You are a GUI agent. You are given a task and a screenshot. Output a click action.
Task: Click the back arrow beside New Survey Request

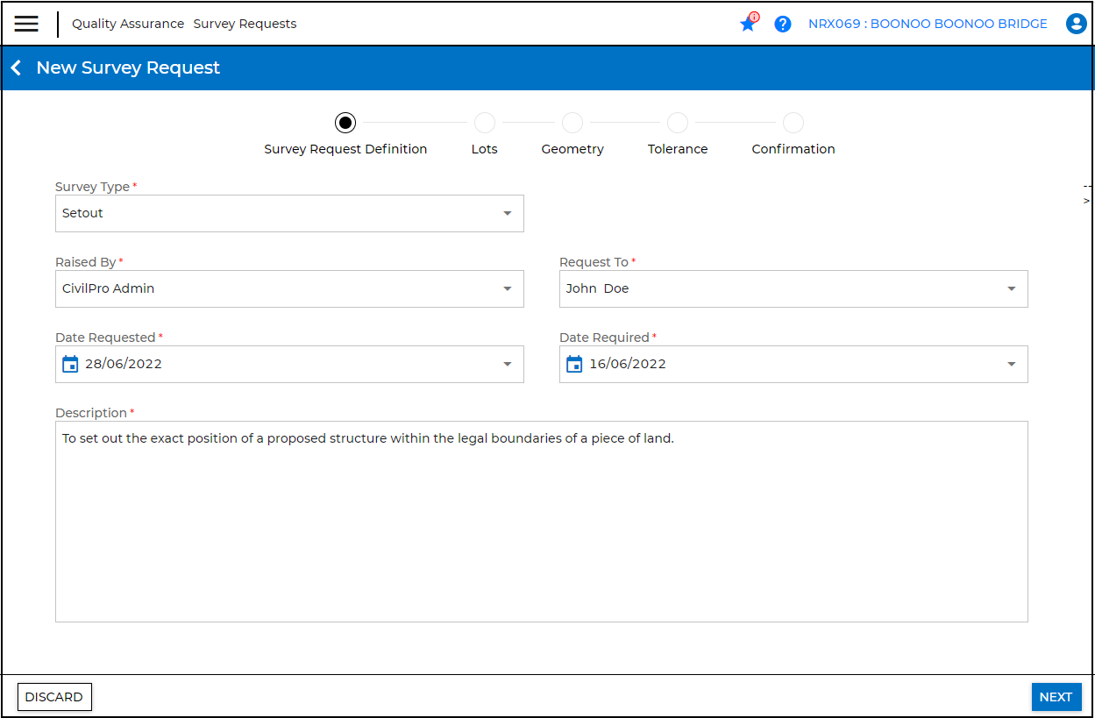pos(16,68)
